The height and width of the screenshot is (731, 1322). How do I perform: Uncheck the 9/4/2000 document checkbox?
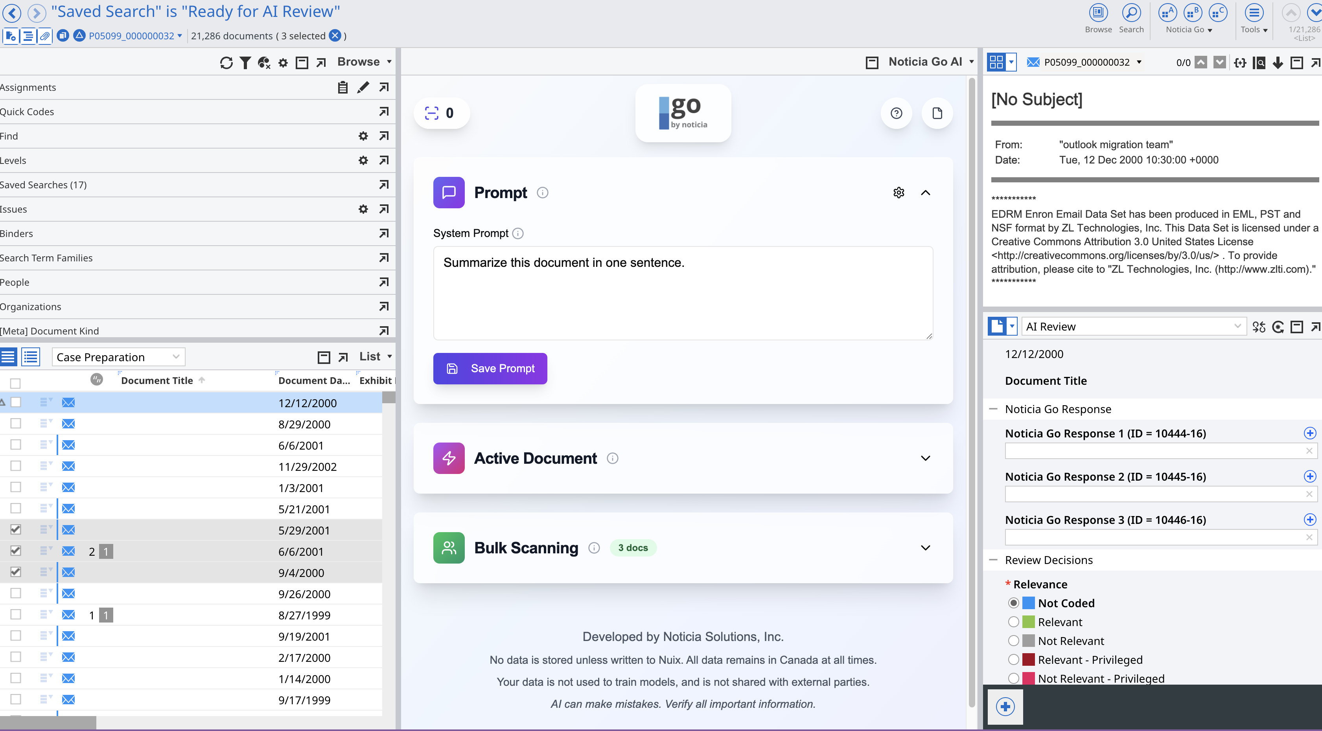pyautogui.click(x=15, y=571)
